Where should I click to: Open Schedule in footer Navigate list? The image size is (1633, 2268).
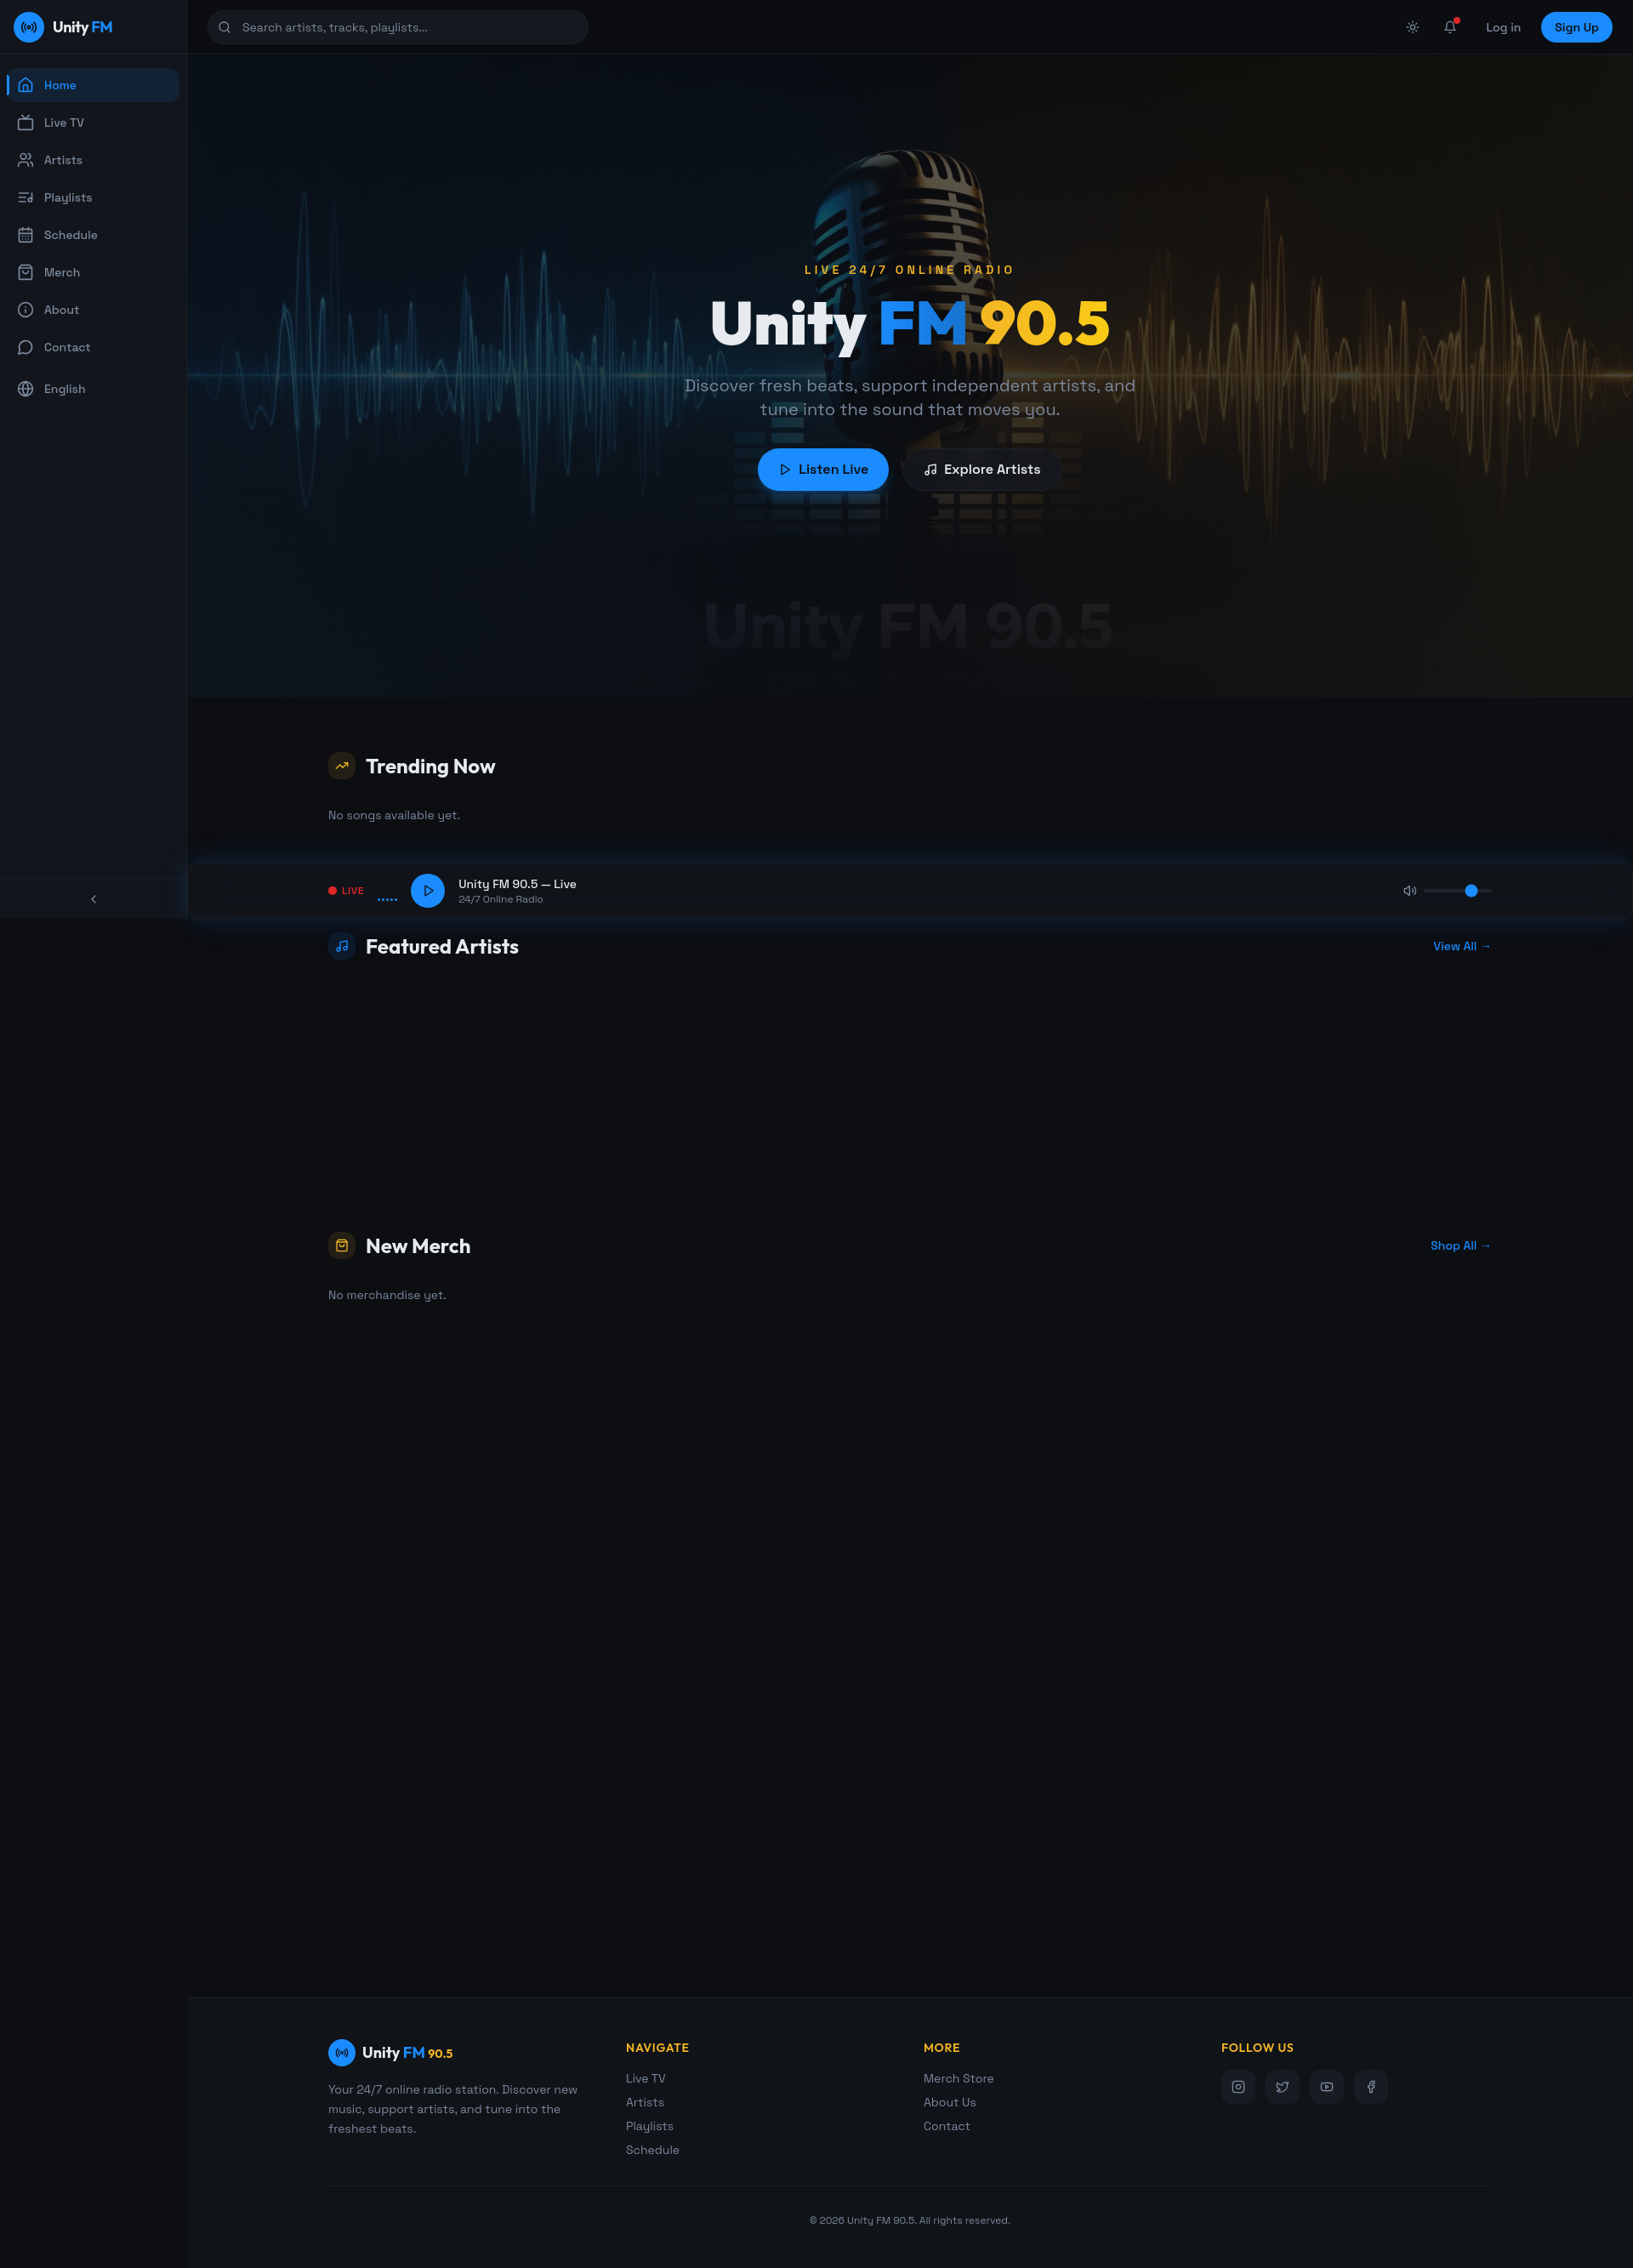coord(653,2150)
